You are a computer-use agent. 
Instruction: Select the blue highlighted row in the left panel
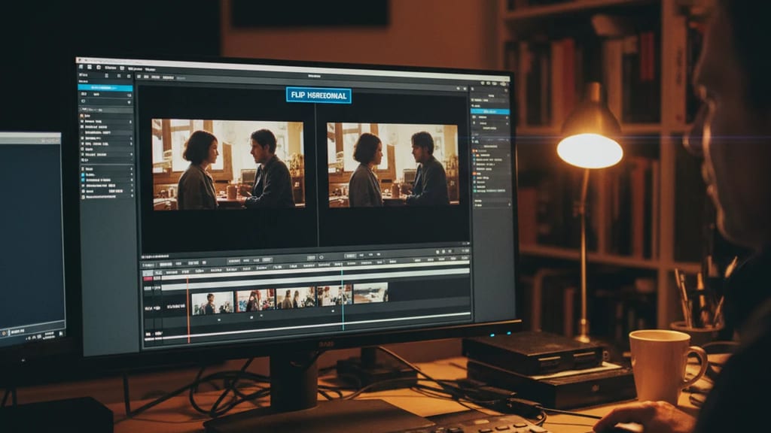point(105,88)
